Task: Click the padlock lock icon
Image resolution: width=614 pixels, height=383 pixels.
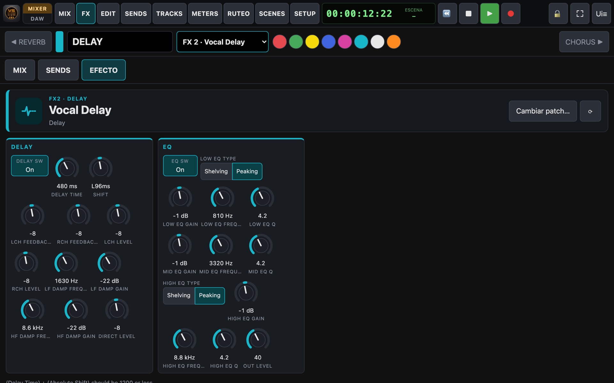Action: click(558, 13)
